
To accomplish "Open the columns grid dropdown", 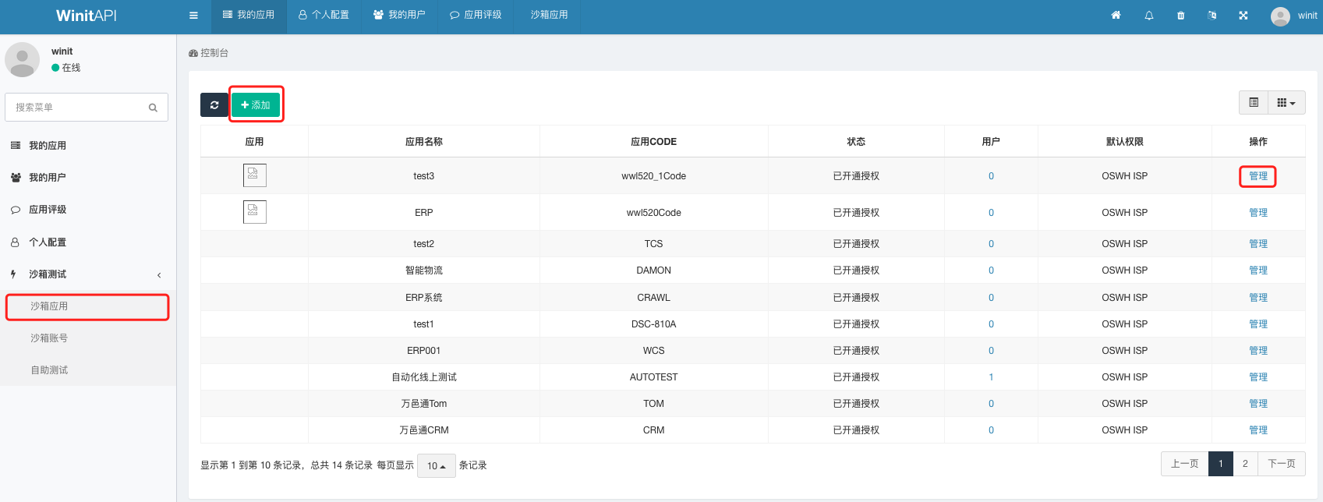I will [x=1286, y=103].
